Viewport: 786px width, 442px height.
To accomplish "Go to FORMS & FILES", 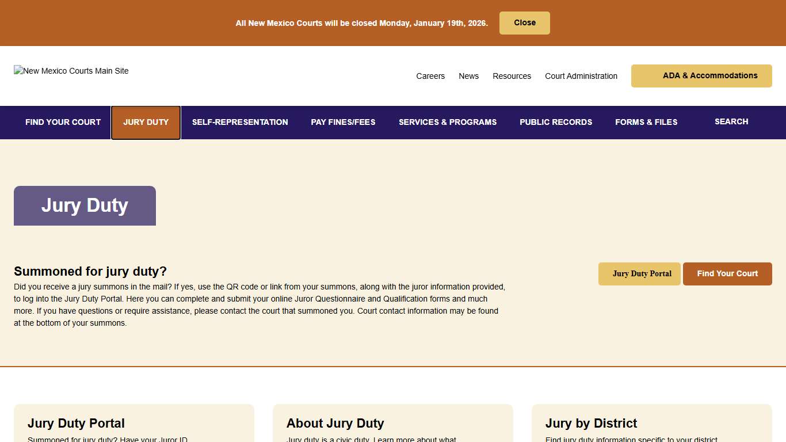I will [646, 122].
